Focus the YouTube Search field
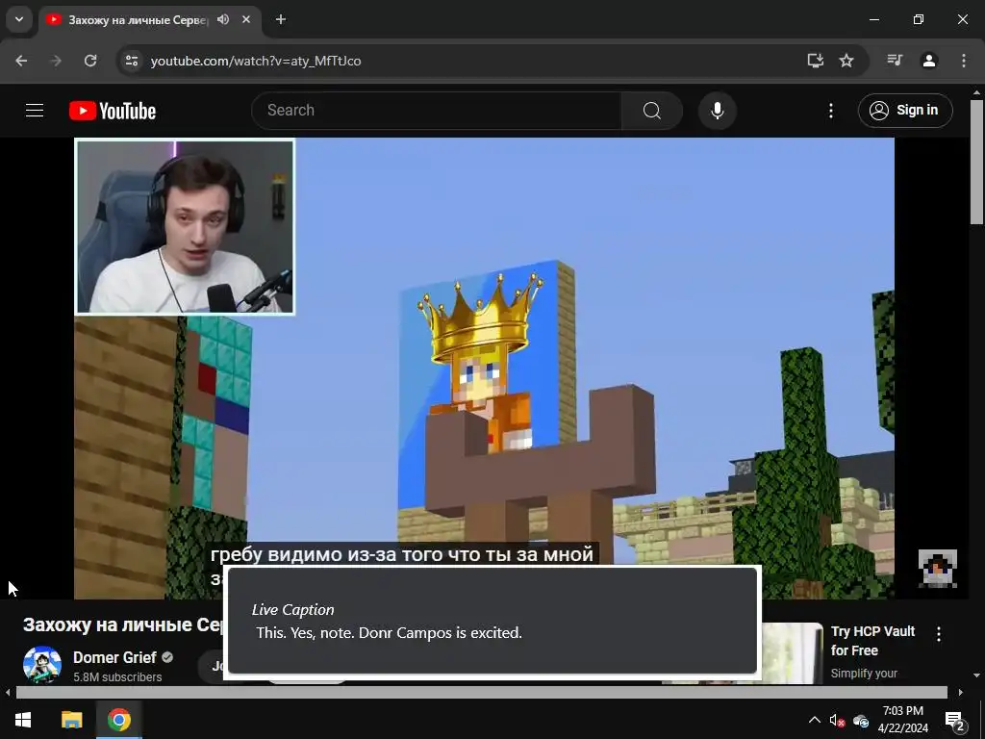Image resolution: width=985 pixels, height=739 pixels. [x=437, y=111]
